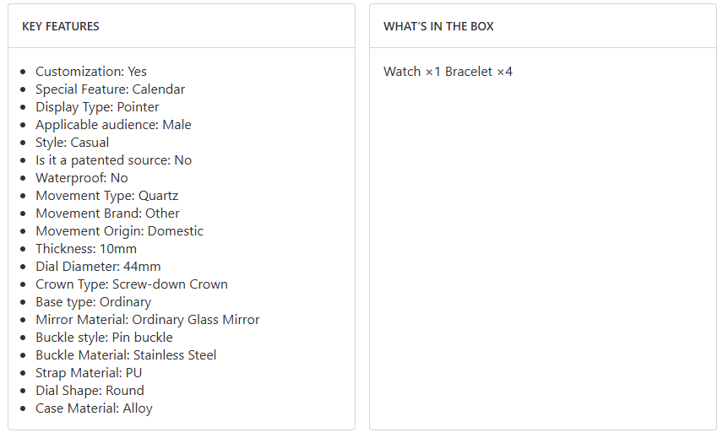Viewport: 728px width, 438px height.
Task: Select "Mirror Material: Ordinary Glass Mirror"
Action: [x=148, y=320]
